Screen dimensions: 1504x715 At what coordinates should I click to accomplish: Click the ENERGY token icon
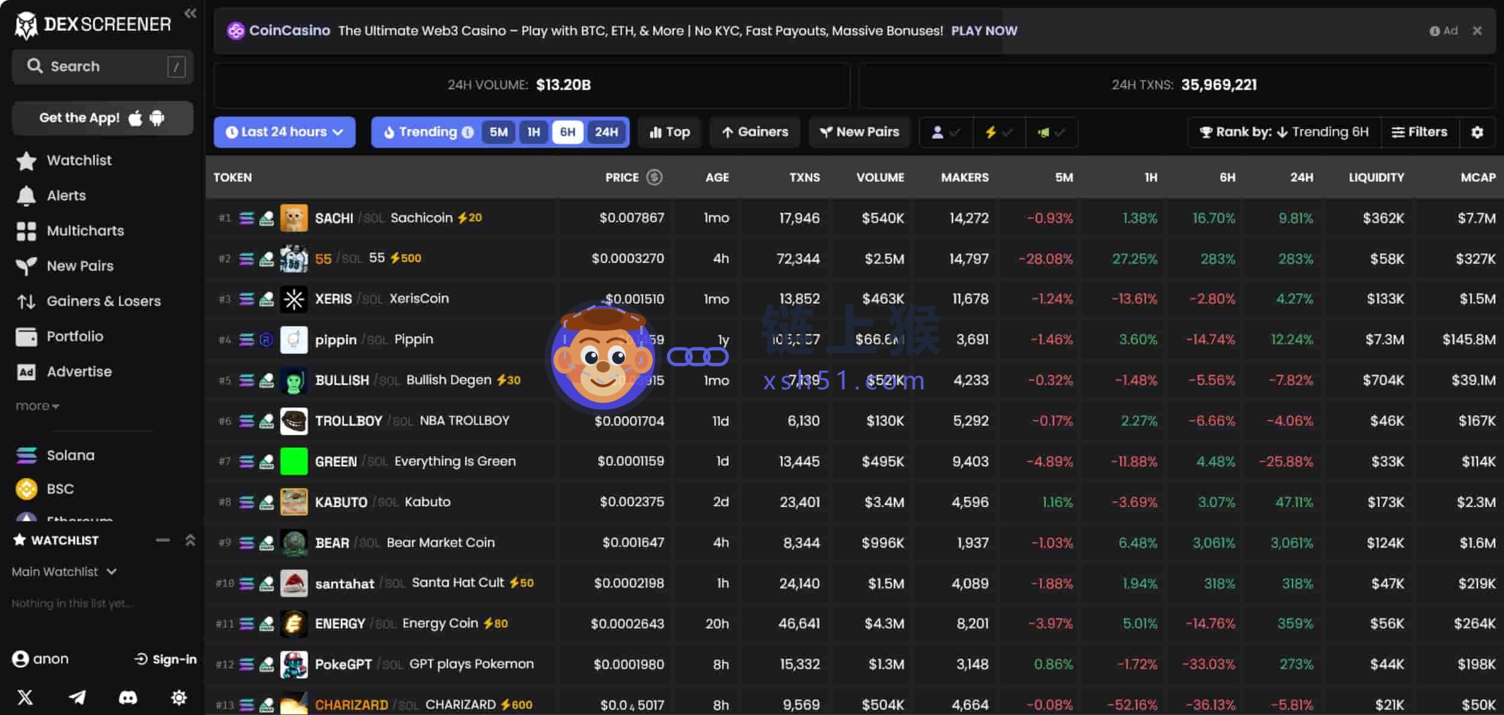(x=294, y=624)
